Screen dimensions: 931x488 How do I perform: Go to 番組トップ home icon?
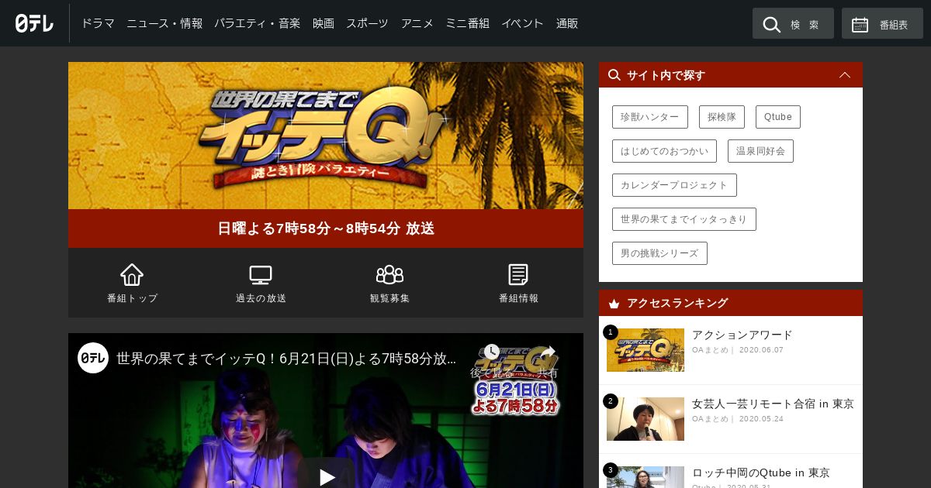click(132, 274)
